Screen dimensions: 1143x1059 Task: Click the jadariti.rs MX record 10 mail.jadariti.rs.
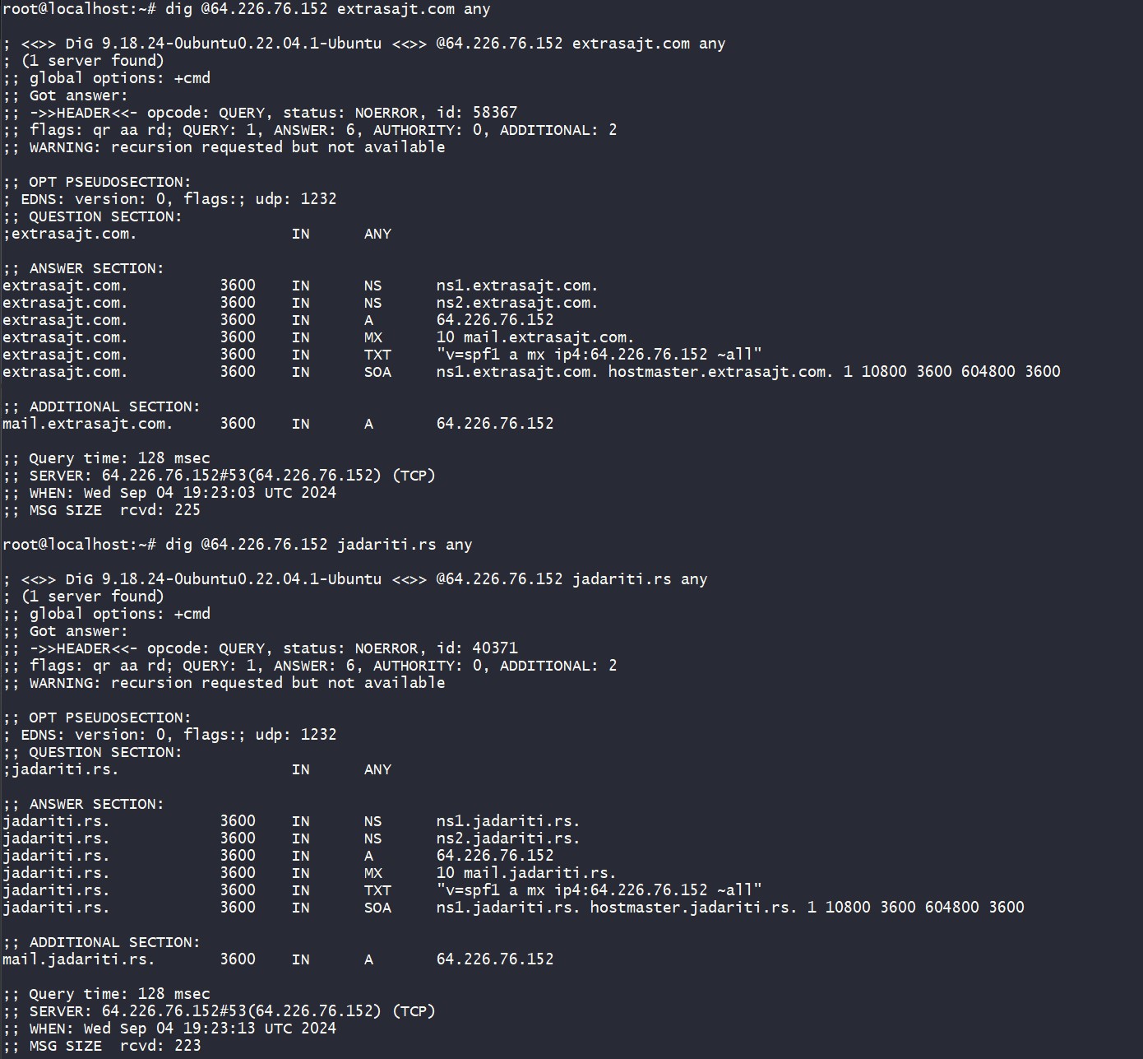click(526, 874)
